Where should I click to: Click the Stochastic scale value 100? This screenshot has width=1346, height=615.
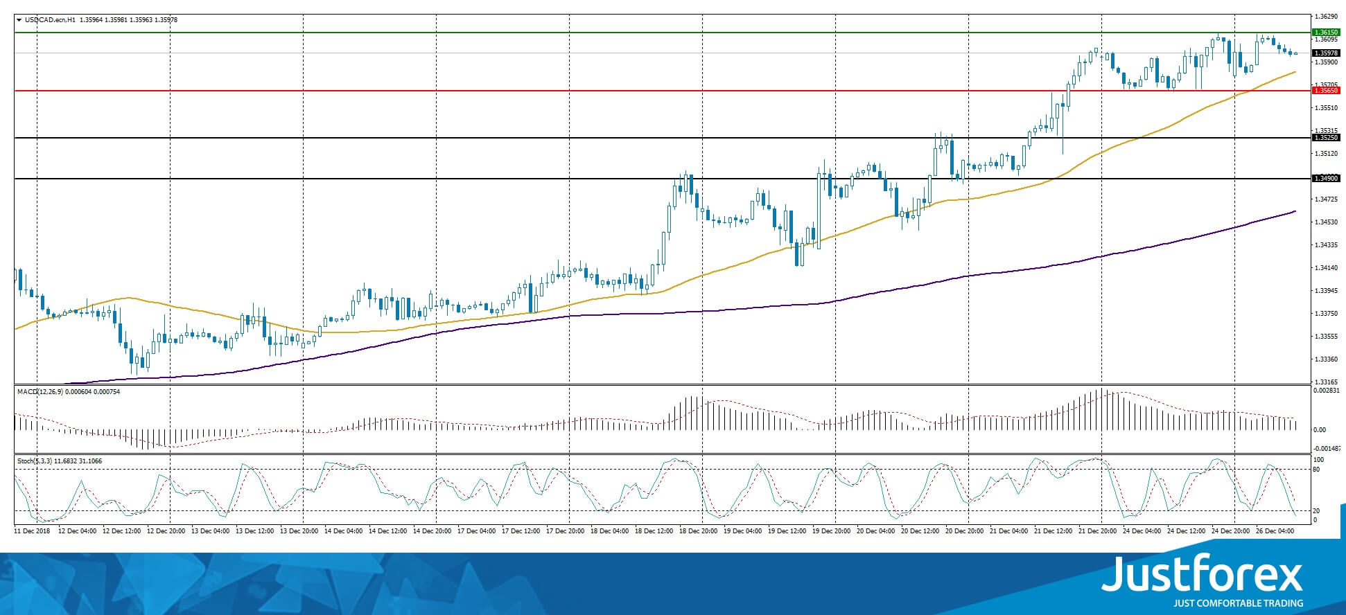pos(1319,460)
